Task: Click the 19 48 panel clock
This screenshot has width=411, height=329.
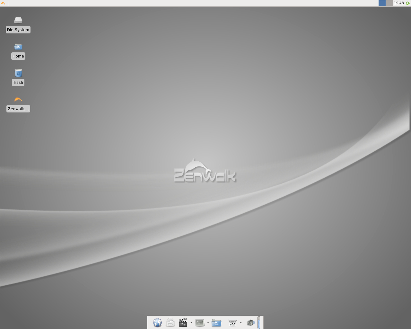Action: click(399, 3)
